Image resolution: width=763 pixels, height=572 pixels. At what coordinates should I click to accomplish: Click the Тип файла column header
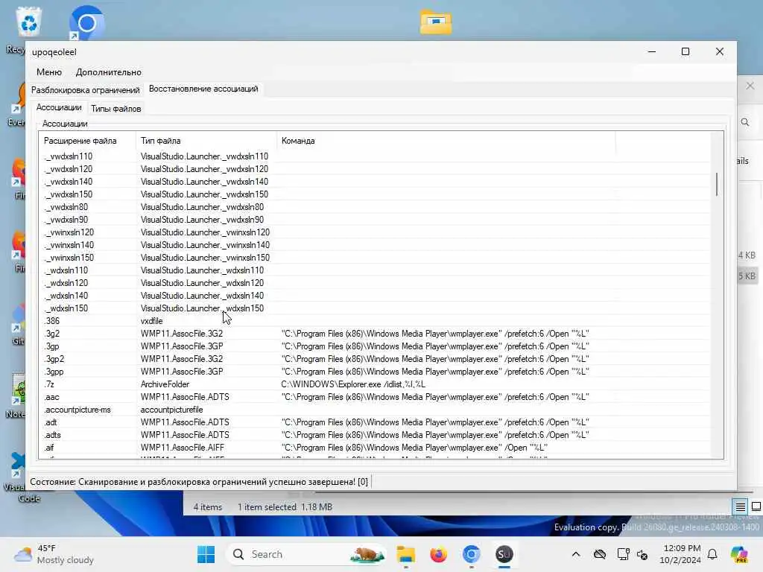206,141
